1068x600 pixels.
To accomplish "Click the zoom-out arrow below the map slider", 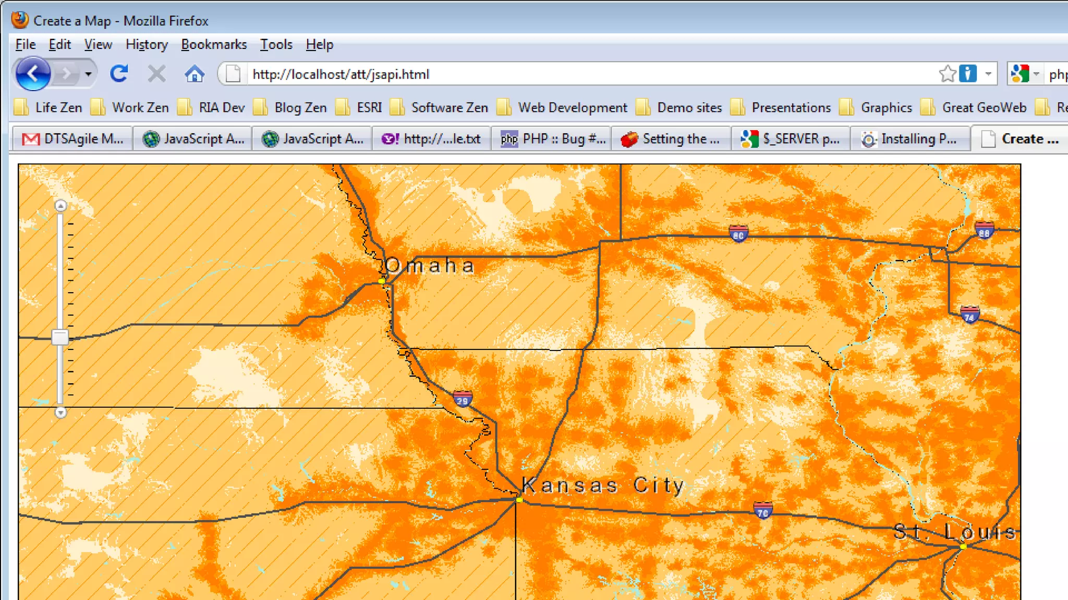I will point(60,413).
